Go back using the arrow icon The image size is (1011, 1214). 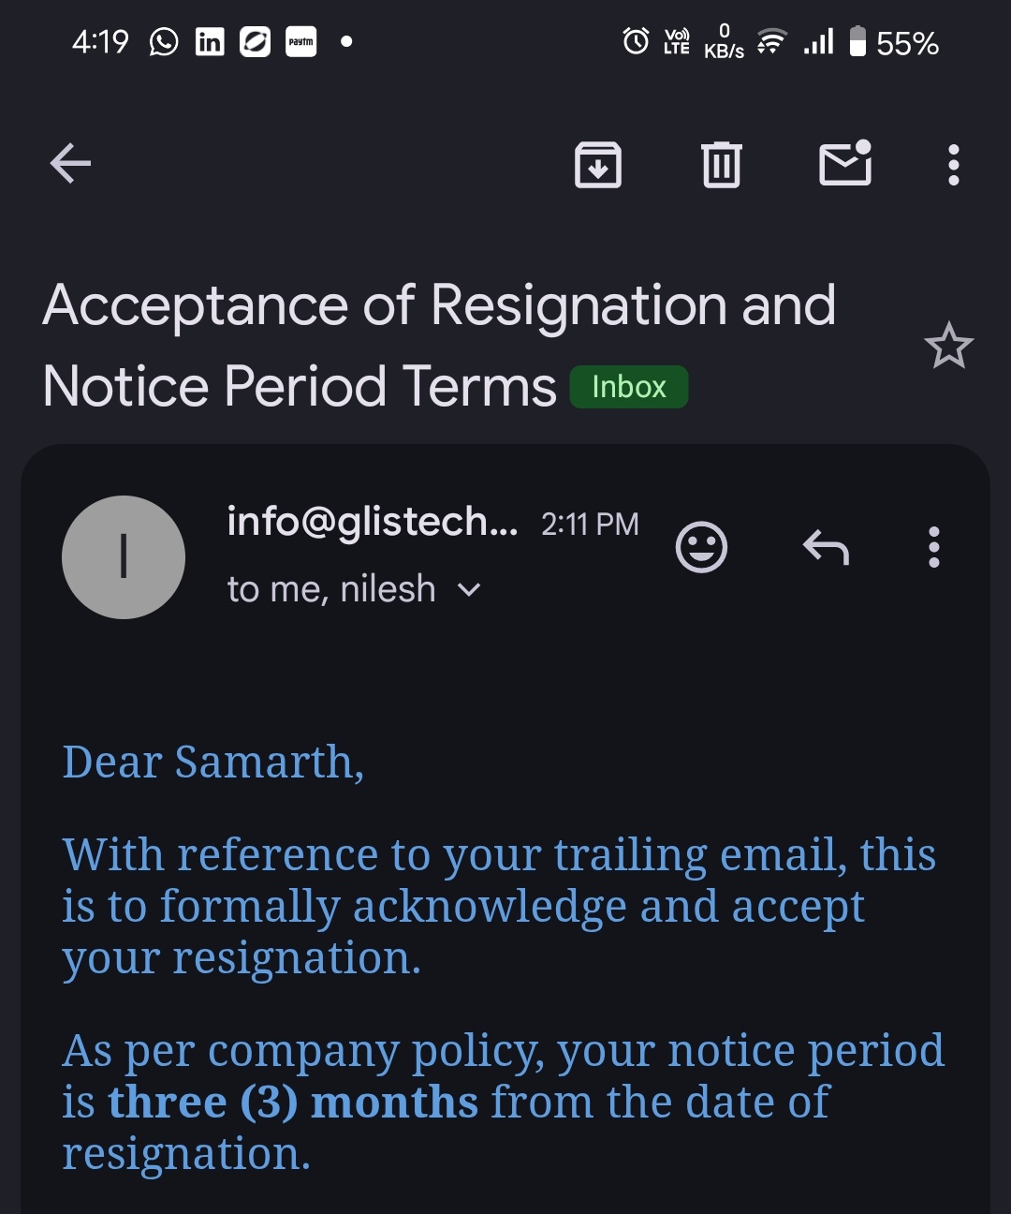pyautogui.click(x=70, y=164)
